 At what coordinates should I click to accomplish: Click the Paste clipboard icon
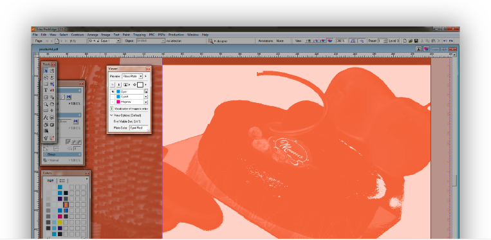pos(433,41)
